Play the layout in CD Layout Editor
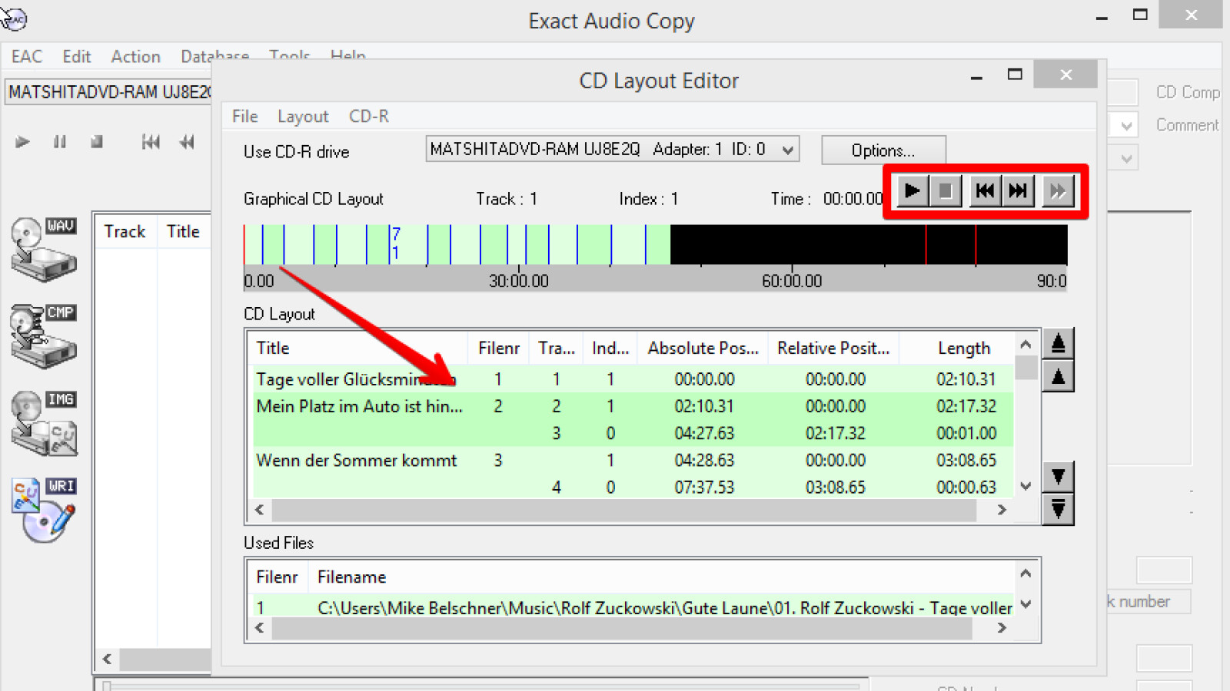This screenshot has height=691, width=1230. 913,191
